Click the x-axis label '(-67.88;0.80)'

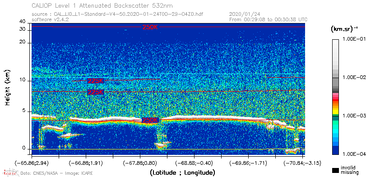tap(140, 163)
